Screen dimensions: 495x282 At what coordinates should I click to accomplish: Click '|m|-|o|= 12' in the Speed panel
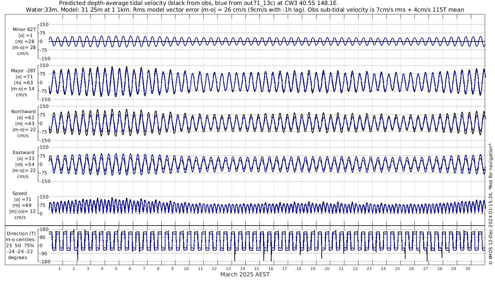[x=23, y=211]
